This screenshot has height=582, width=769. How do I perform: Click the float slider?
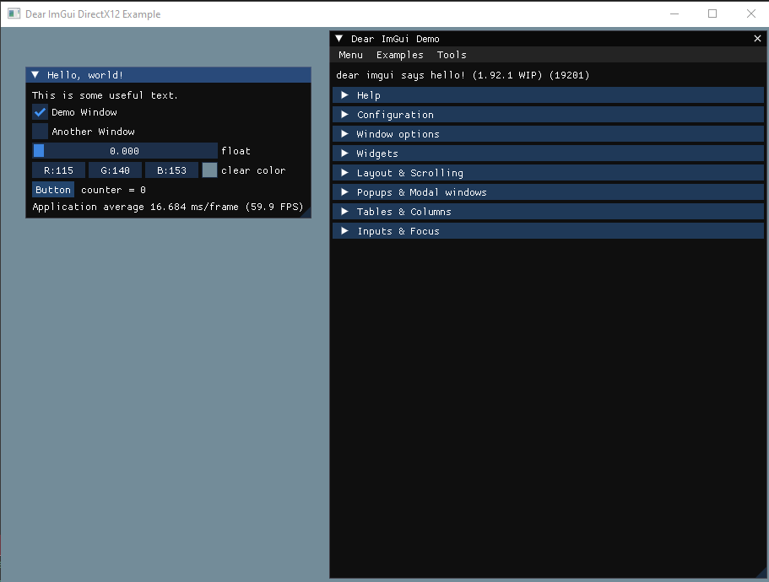pos(125,151)
